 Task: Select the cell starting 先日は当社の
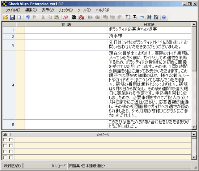pyautogui.click(x=149, y=45)
